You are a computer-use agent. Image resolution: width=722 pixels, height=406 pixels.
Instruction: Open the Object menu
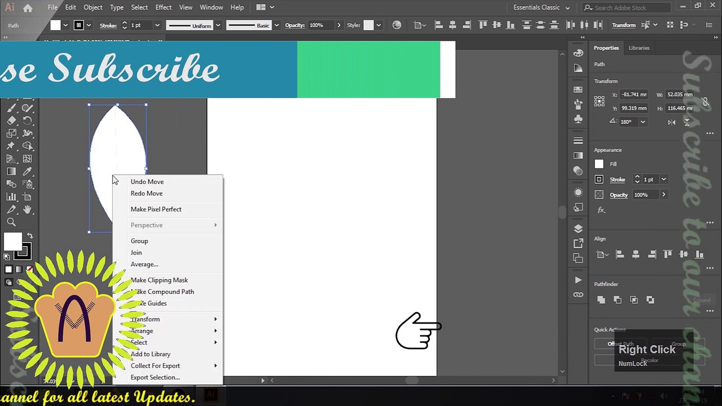(x=93, y=7)
